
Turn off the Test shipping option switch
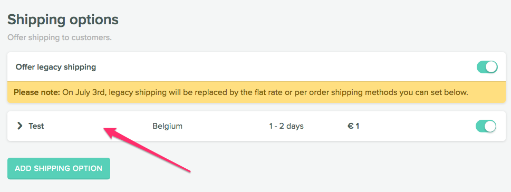coord(486,126)
